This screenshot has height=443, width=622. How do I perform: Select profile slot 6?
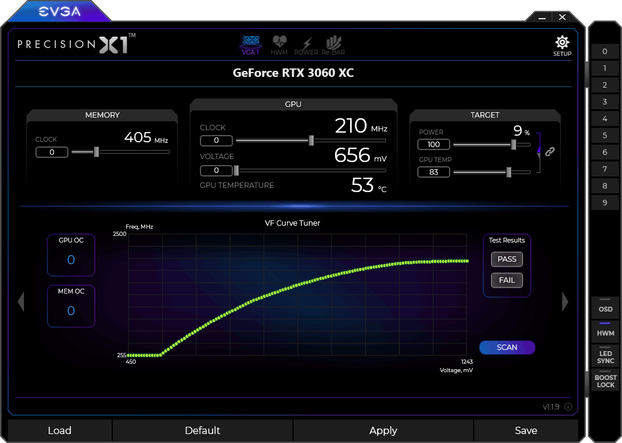(x=605, y=152)
